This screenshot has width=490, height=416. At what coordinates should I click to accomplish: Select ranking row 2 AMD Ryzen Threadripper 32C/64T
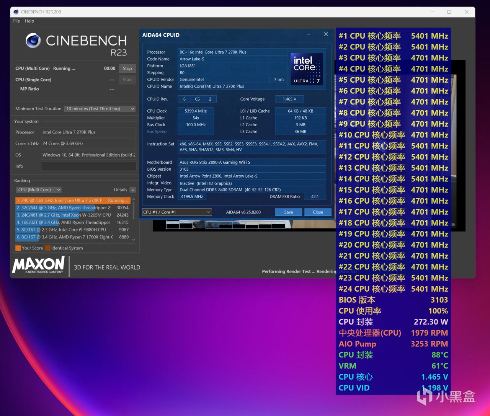point(73,208)
